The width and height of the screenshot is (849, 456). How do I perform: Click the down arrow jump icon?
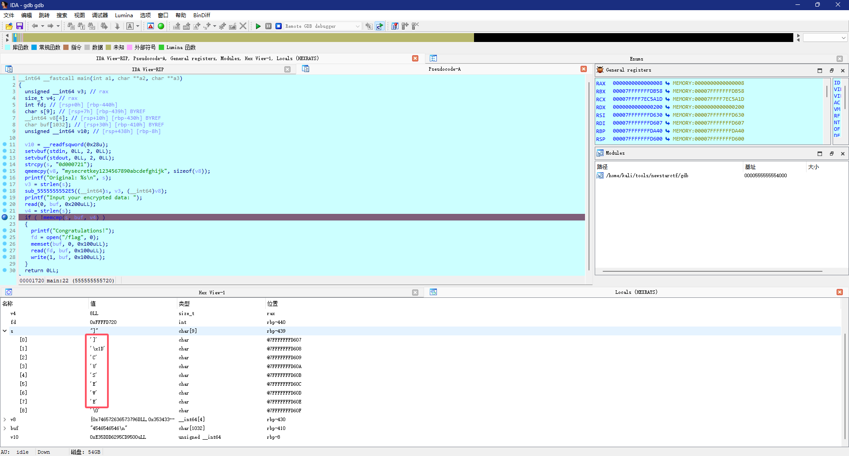pyautogui.click(x=117, y=26)
